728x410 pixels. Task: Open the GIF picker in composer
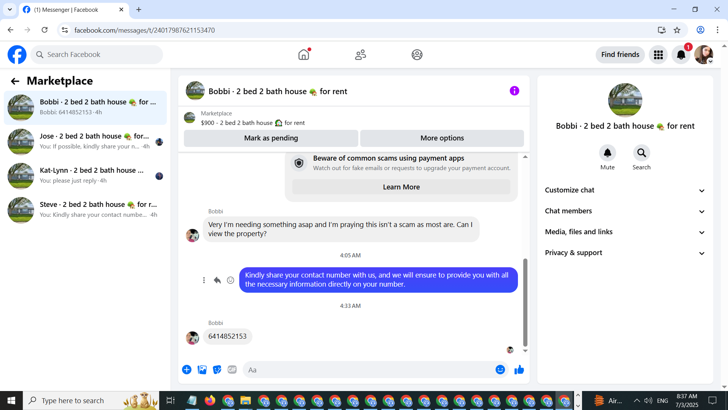[x=232, y=370]
